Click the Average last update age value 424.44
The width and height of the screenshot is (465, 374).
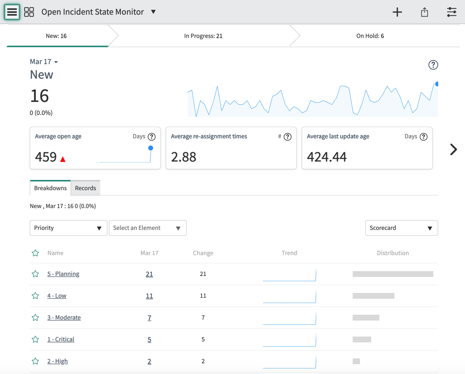327,157
